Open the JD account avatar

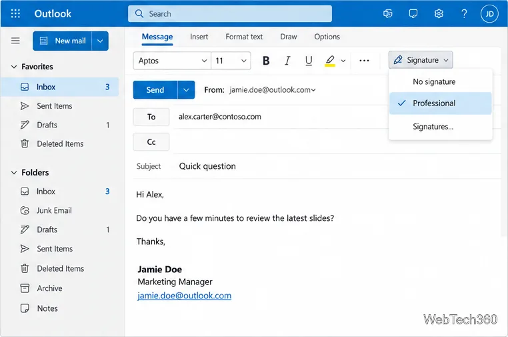point(489,13)
